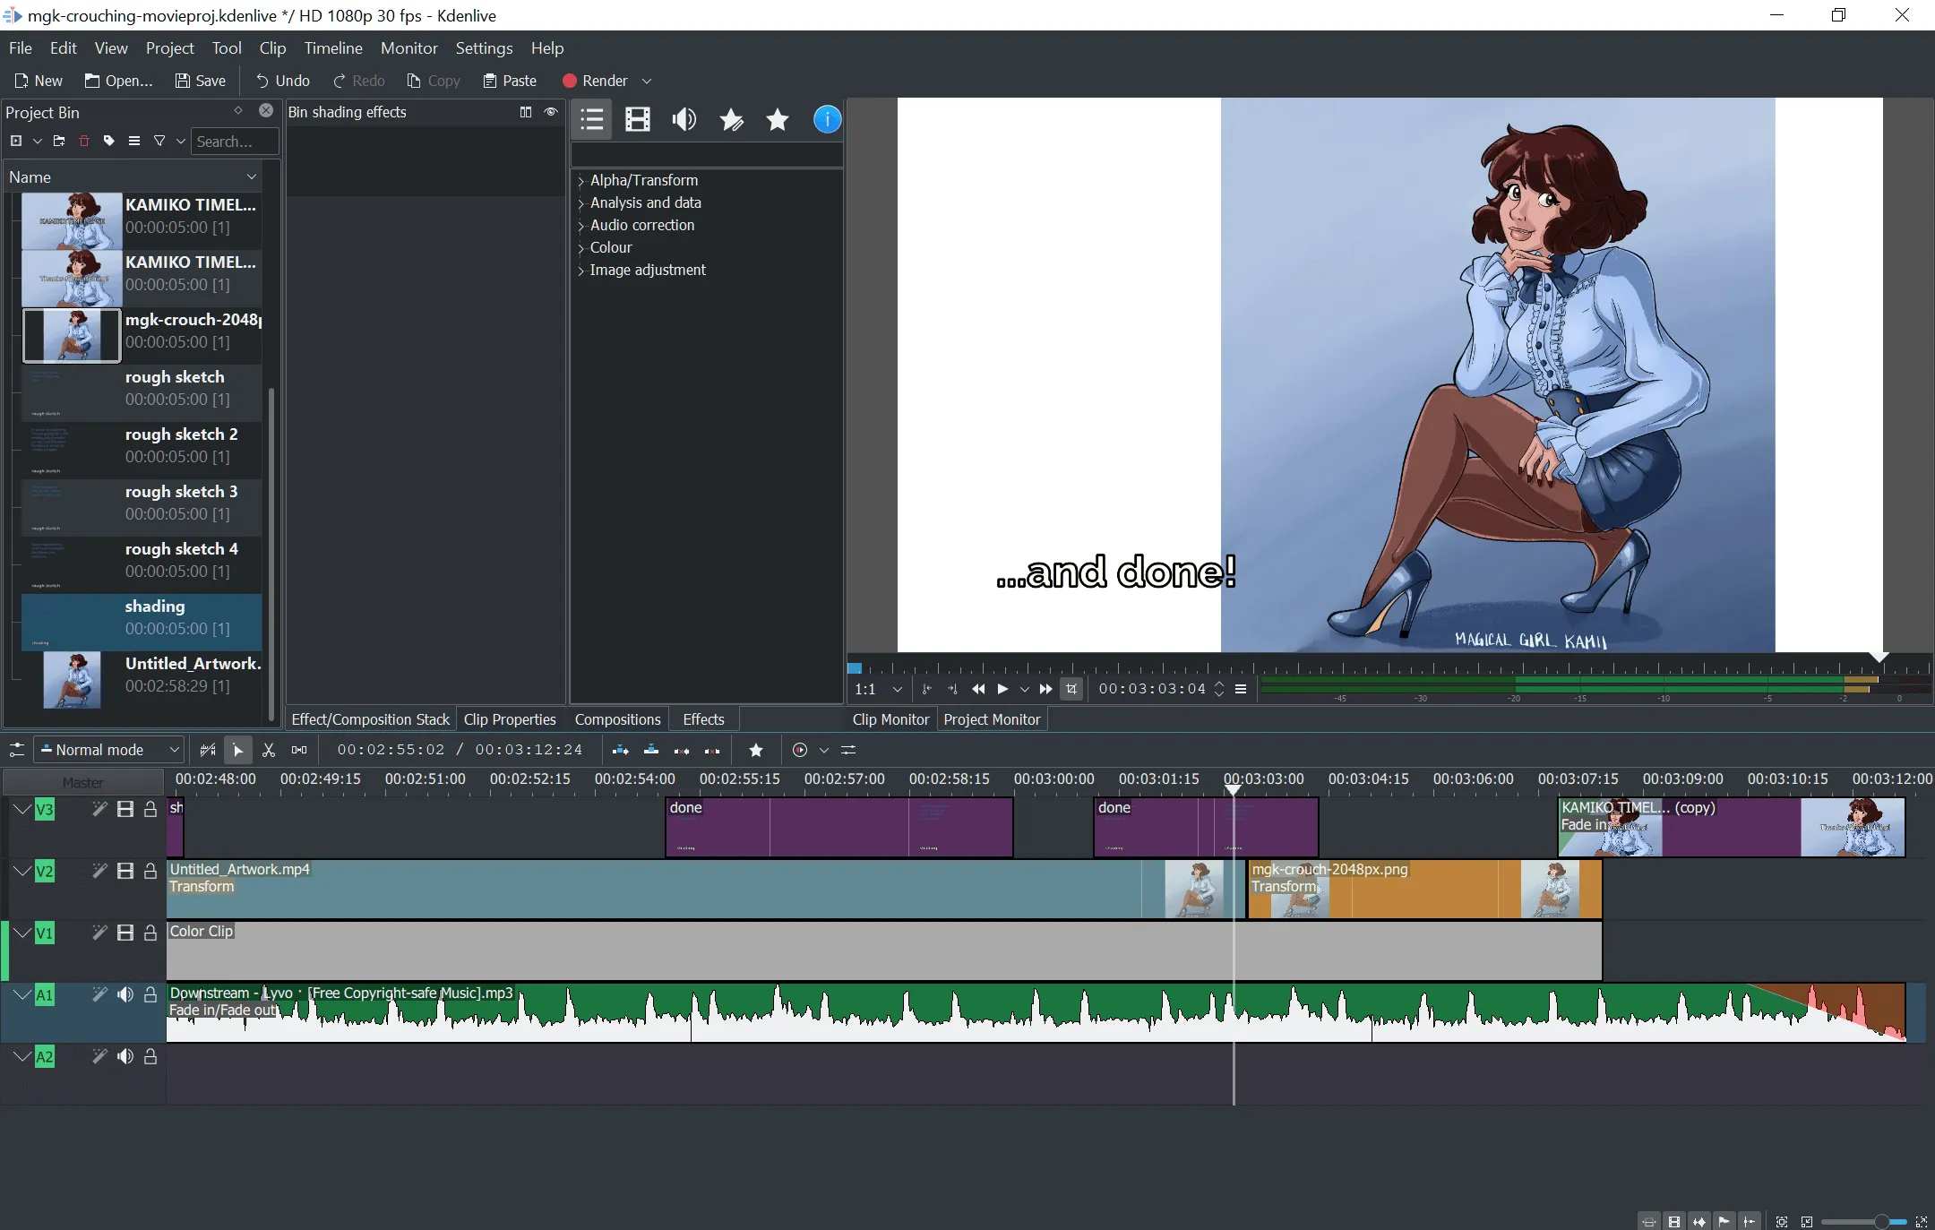Hide the V3 video track
Screen dimensions: 1935x1230
pos(125,810)
